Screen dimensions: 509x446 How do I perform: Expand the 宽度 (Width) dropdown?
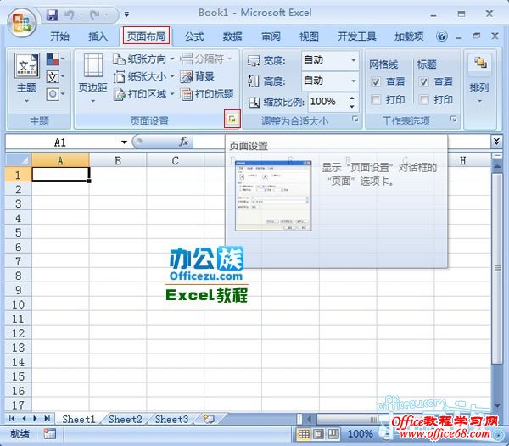(354, 60)
